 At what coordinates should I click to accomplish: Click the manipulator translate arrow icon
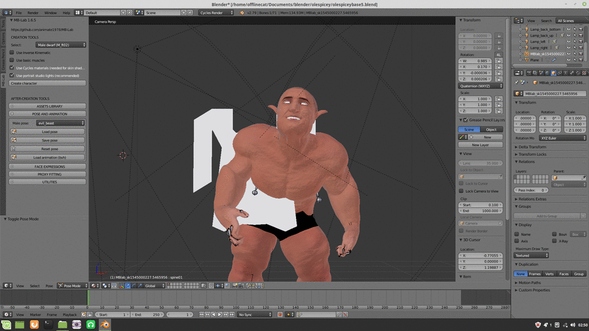(x=128, y=286)
